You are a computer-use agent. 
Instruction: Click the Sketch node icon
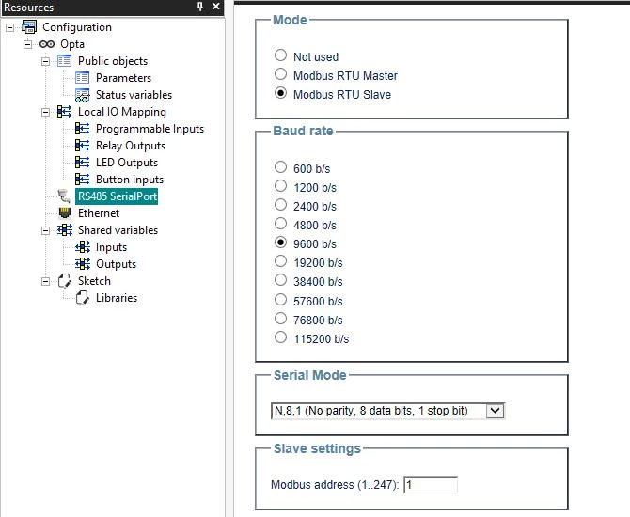pyautogui.click(x=64, y=281)
